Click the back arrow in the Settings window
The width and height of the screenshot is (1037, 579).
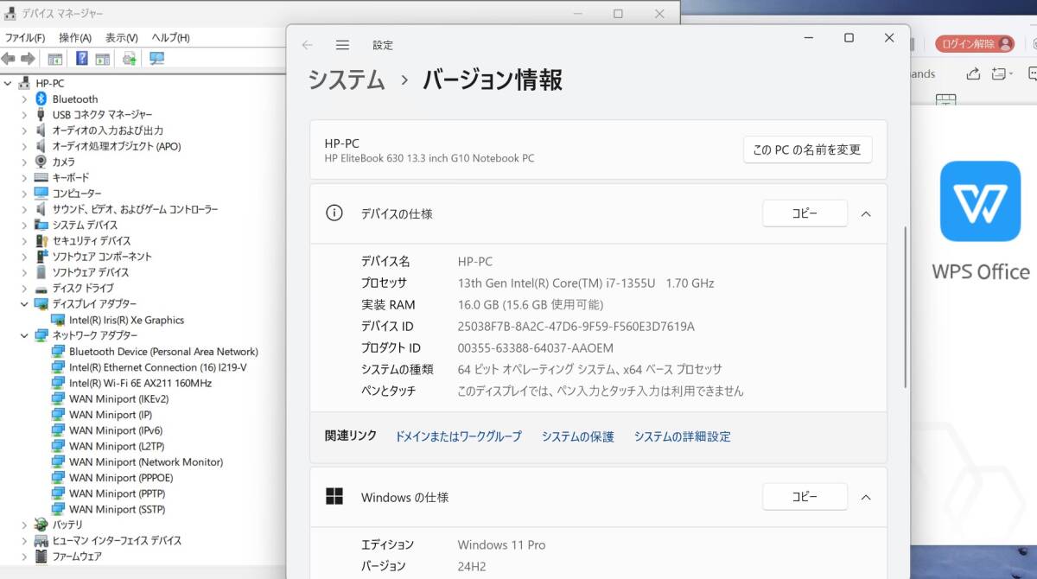pyautogui.click(x=308, y=44)
